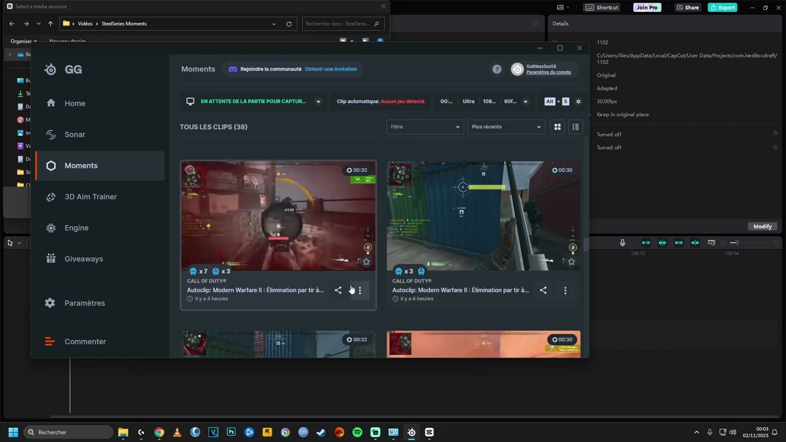
Task: Open the Plus récents sort dropdown
Action: click(x=505, y=127)
